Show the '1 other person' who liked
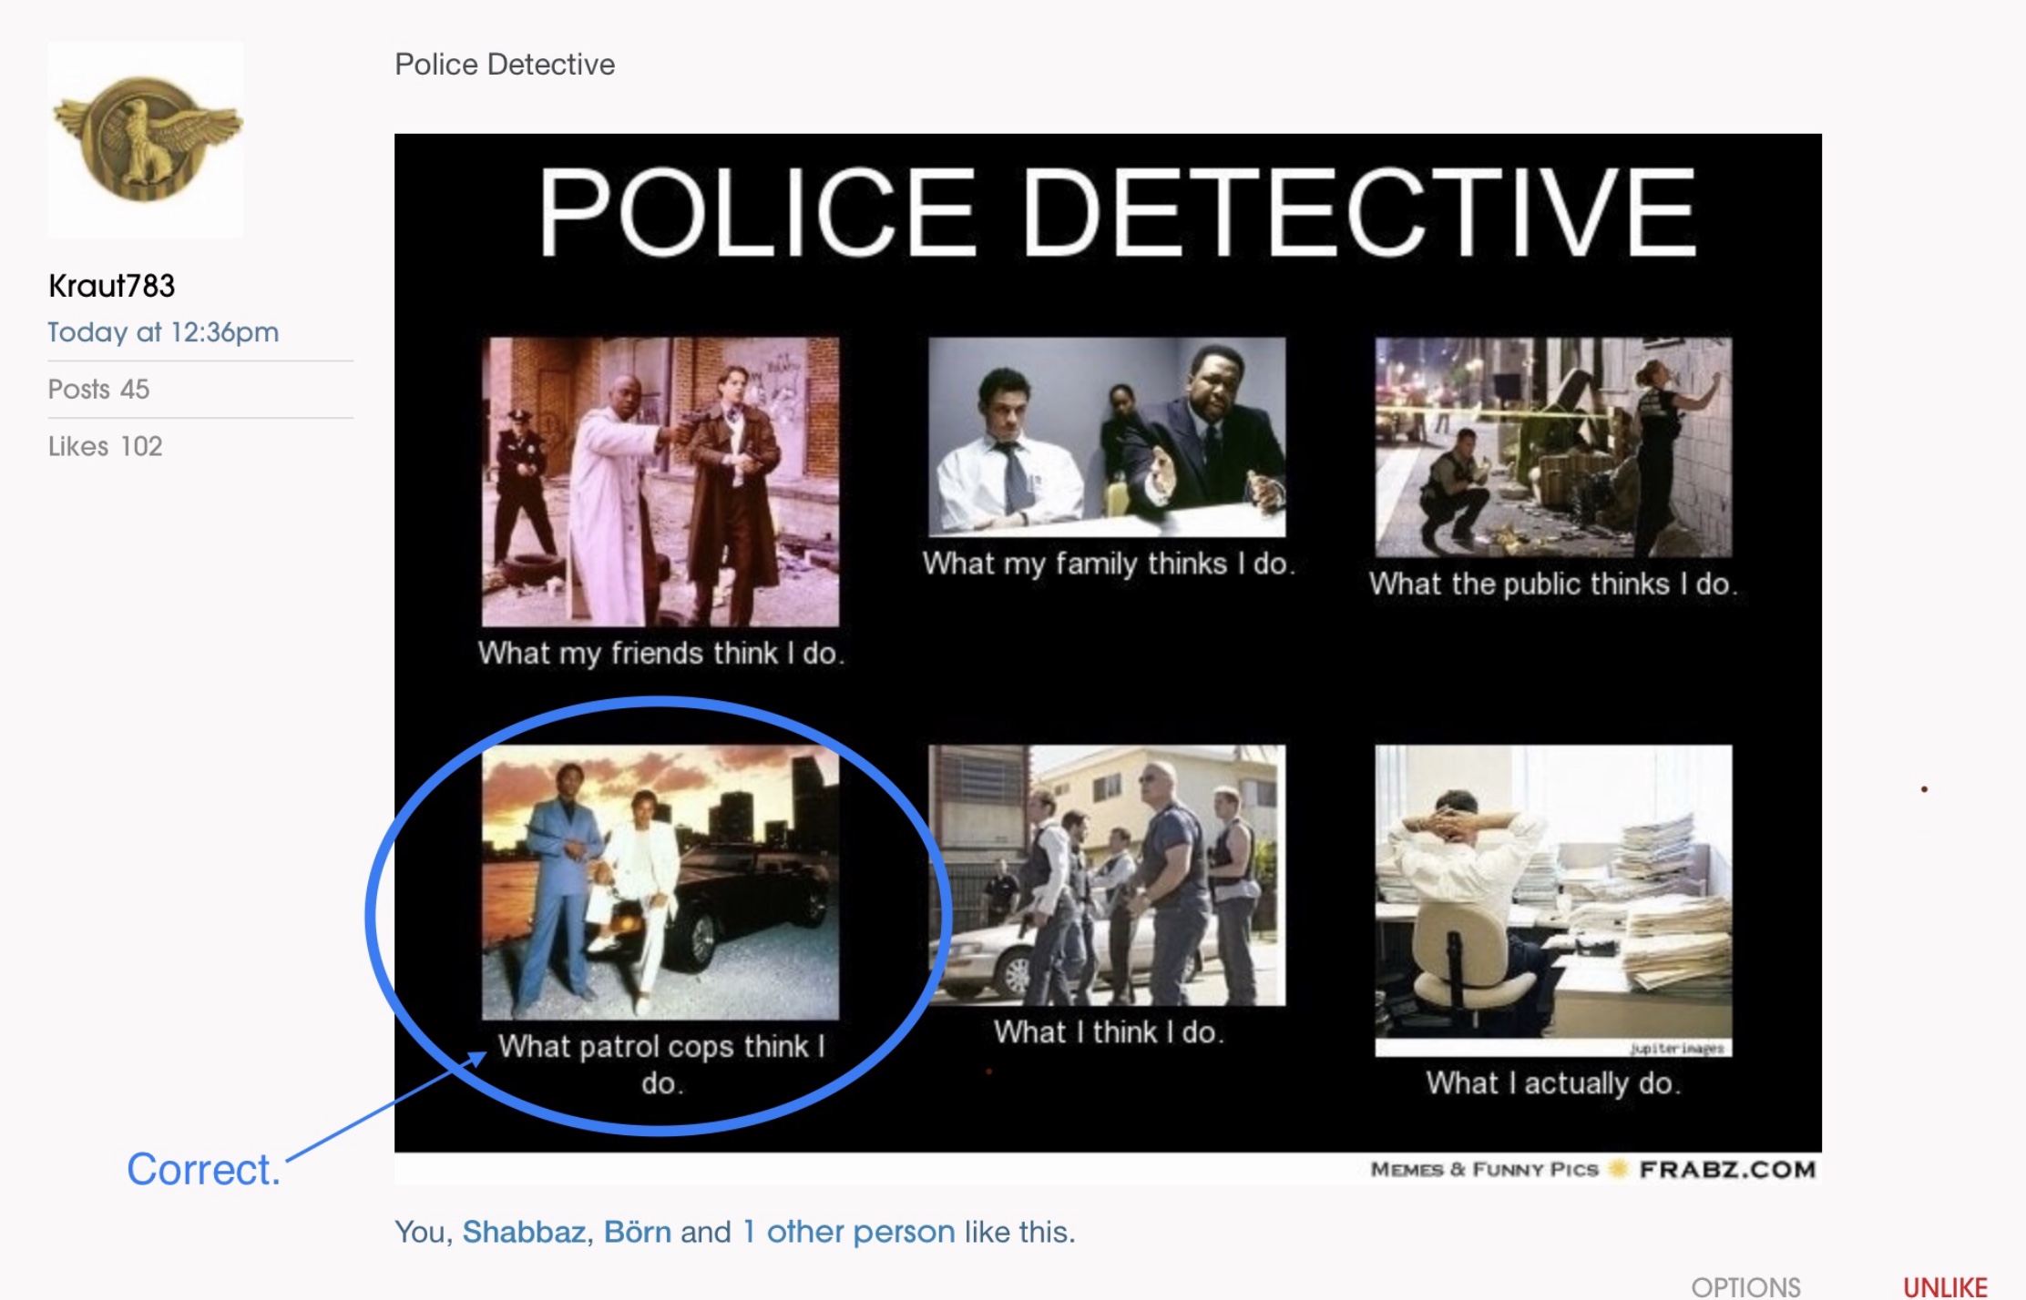The height and width of the screenshot is (1300, 2026). pyautogui.click(x=849, y=1232)
